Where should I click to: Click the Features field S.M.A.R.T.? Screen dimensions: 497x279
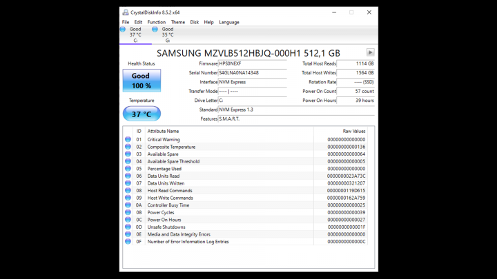click(296, 118)
